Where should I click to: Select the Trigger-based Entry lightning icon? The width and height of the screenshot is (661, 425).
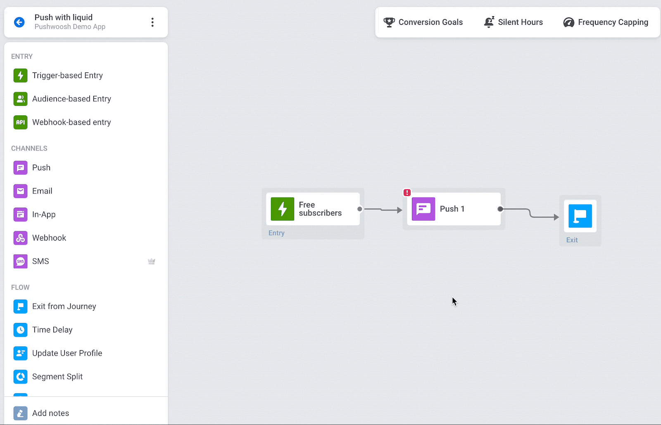point(20,76)
